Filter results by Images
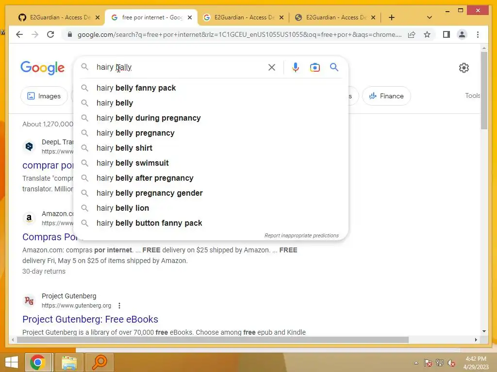 click(44, 96)
